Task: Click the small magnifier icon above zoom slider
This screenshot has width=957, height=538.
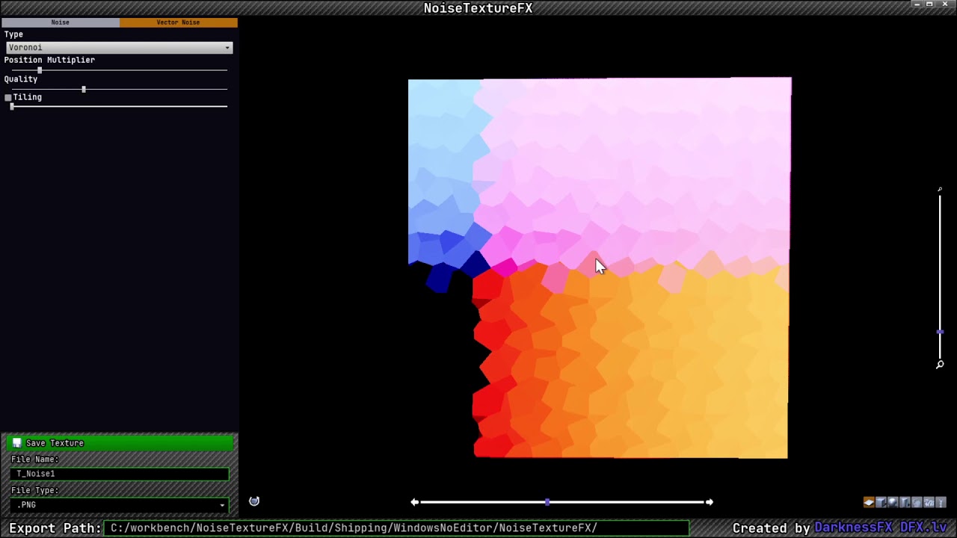Action: point(940,189)
